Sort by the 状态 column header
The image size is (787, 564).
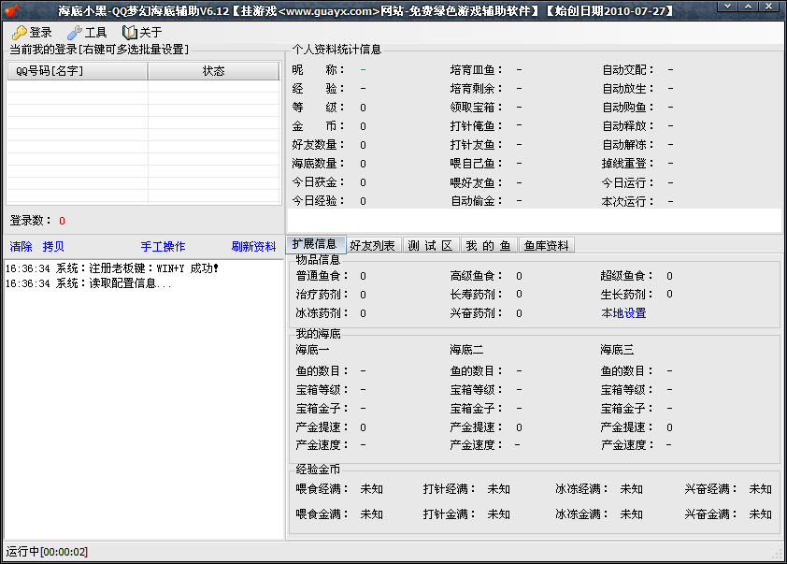pyautogui.click(x=213, y=71)
